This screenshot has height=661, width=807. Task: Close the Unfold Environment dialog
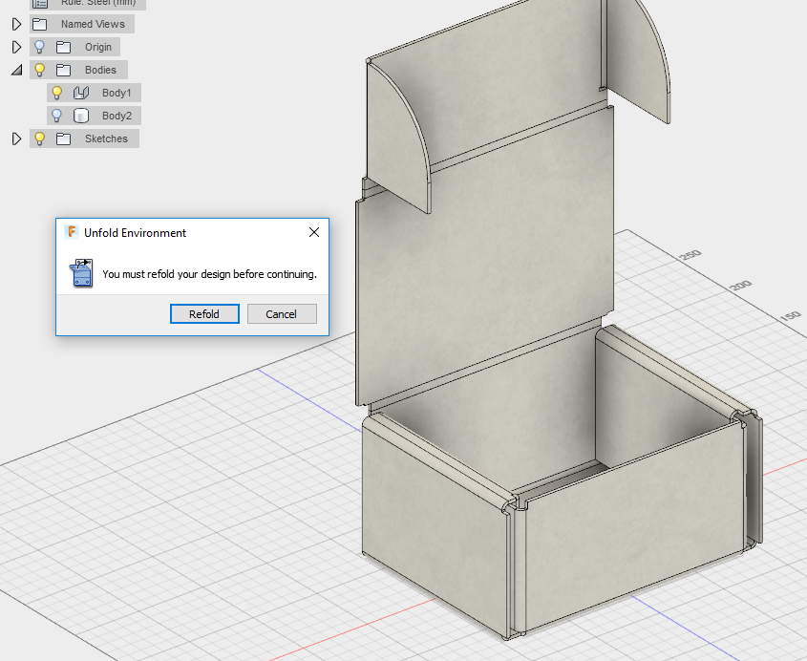click(314, 233)
